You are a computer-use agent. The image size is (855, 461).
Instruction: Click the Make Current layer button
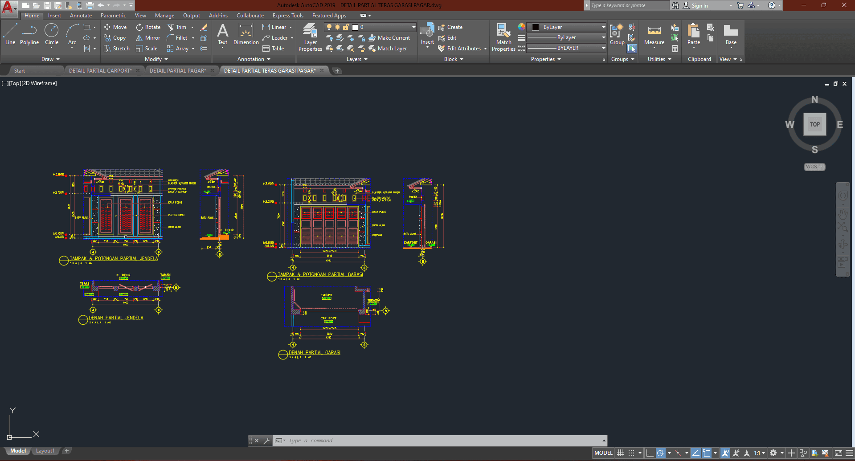coord(389,38)
